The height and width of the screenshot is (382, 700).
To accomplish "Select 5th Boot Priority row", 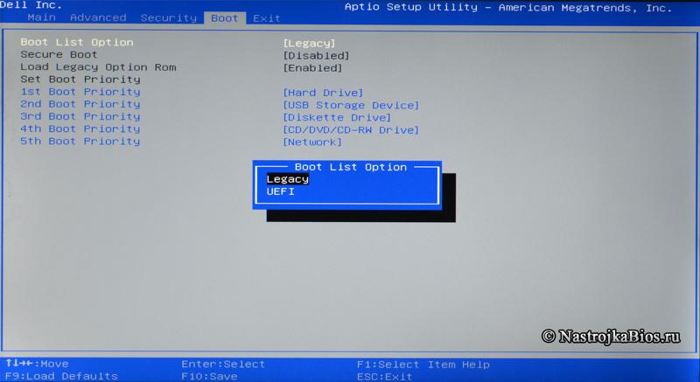I will coord(80,142).
